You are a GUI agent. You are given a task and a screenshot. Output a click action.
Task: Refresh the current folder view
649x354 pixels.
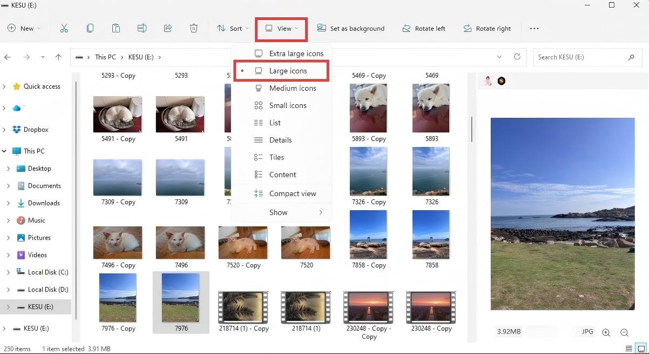[517, 57]
